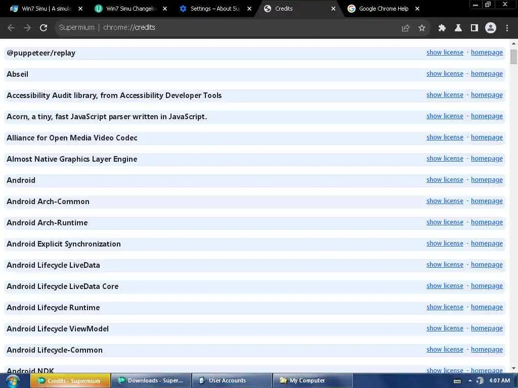
Task: Click the page vertical scrollbar thumb
Action: point(513,57)
